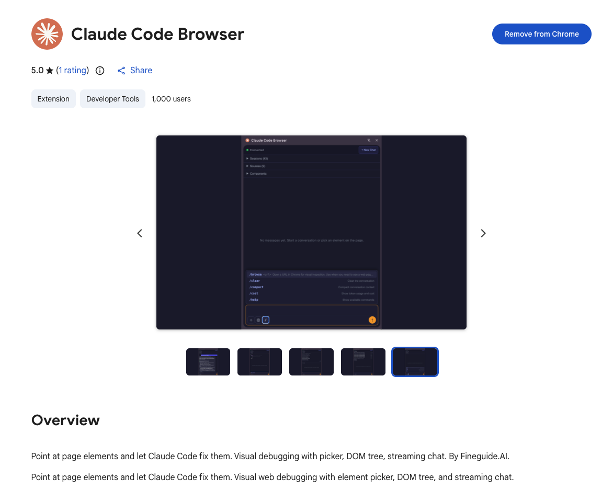Click the Connected status in preview
The width and height of the screenshot is (613, 490).
pos(255,150)
